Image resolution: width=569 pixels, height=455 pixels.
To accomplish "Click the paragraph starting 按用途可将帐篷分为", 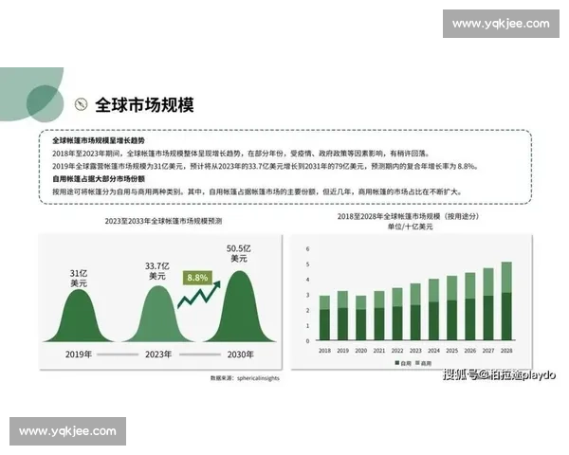I will 257,191.
